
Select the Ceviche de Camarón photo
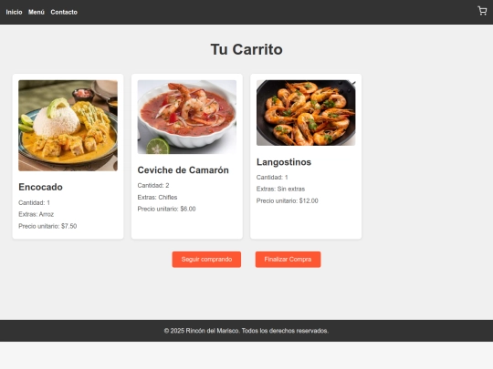187,117
